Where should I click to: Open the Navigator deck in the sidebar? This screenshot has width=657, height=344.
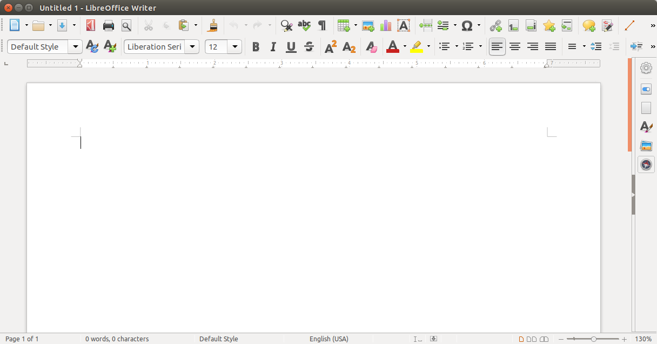646,164
